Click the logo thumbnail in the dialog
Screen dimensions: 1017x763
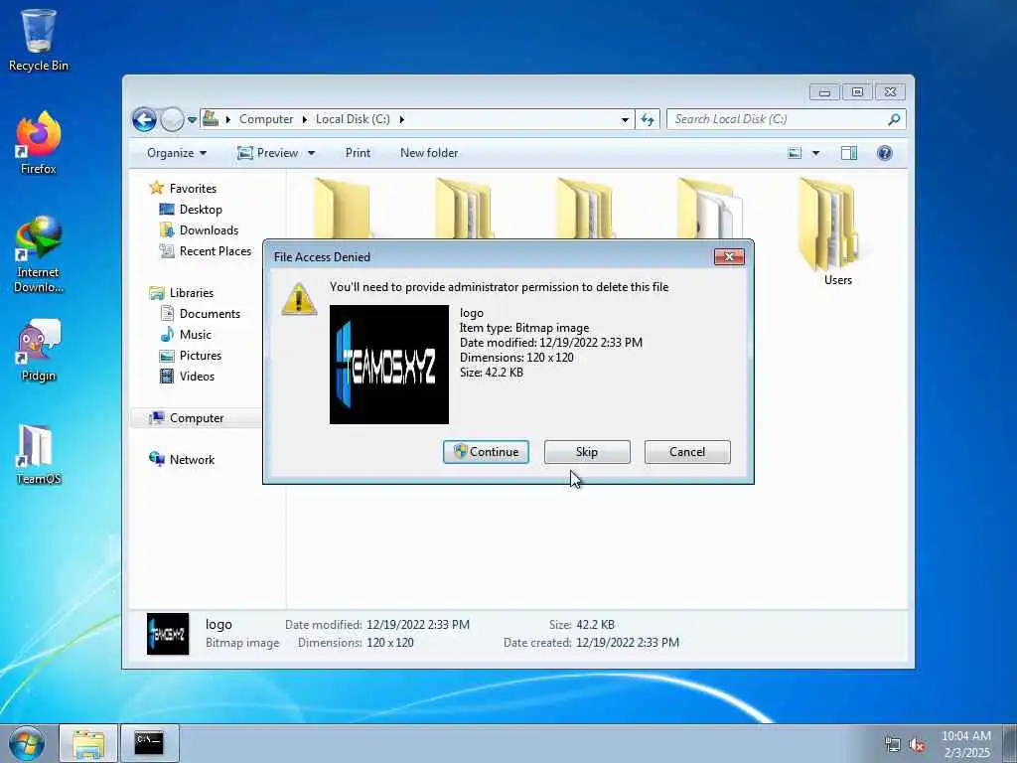pyautogui.click(x=389, y=365)
